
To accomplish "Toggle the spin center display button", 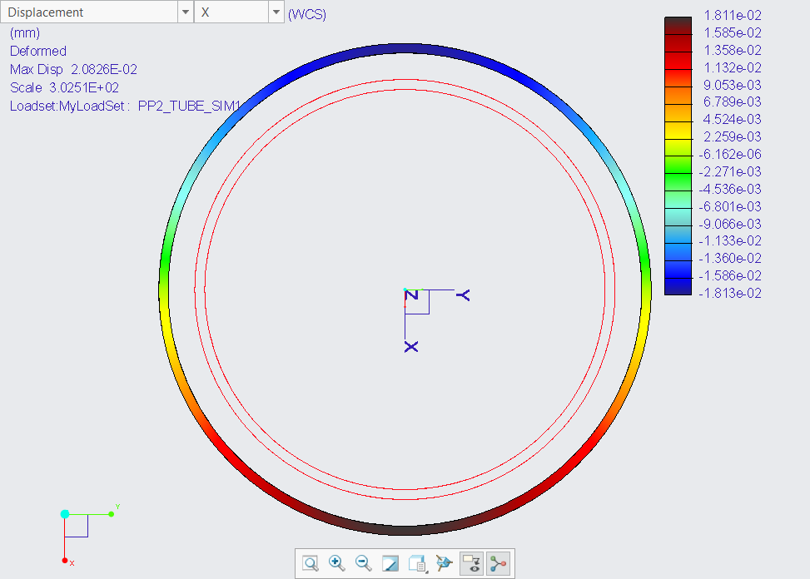I will (499, 563).
